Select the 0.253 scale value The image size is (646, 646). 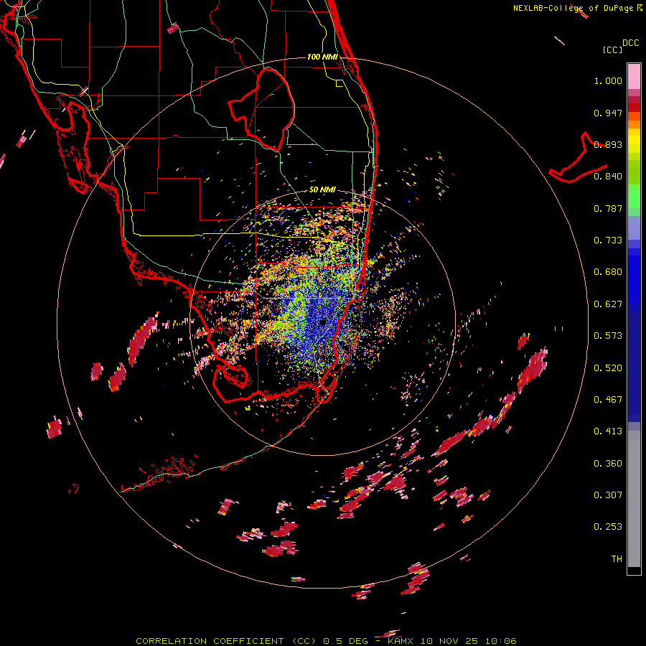608,527
